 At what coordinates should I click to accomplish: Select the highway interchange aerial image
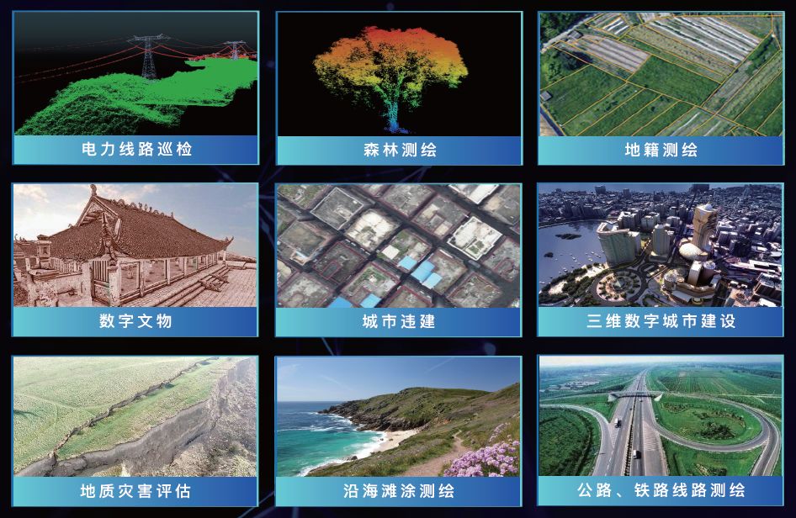[660, 417]
